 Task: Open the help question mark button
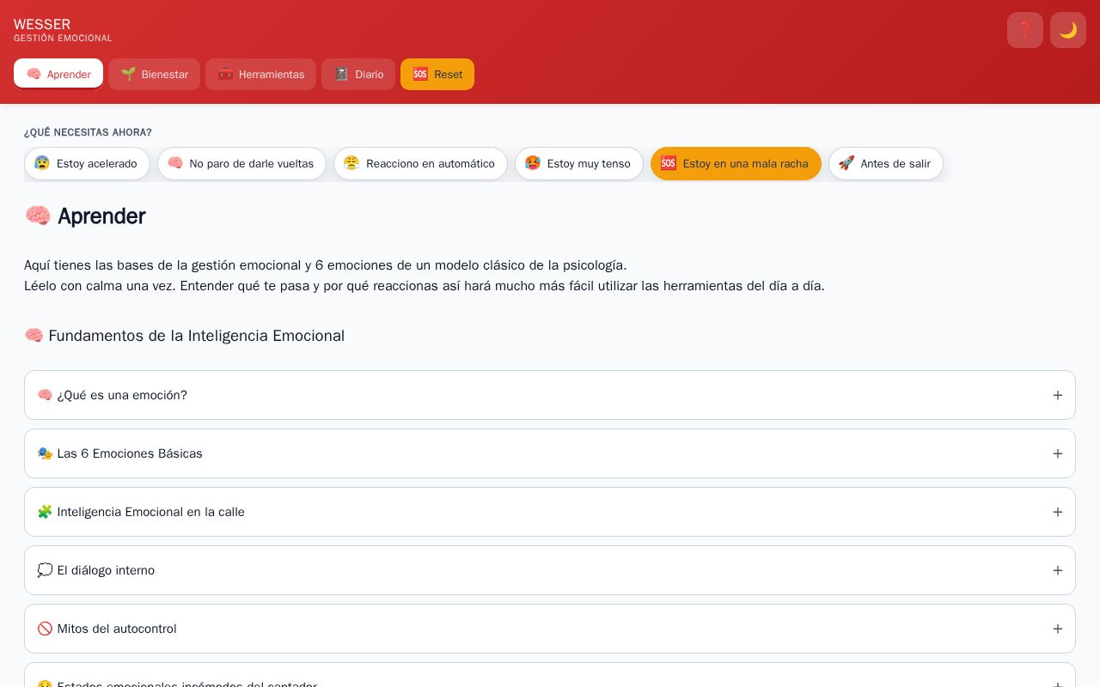[x=1025, y=30]
